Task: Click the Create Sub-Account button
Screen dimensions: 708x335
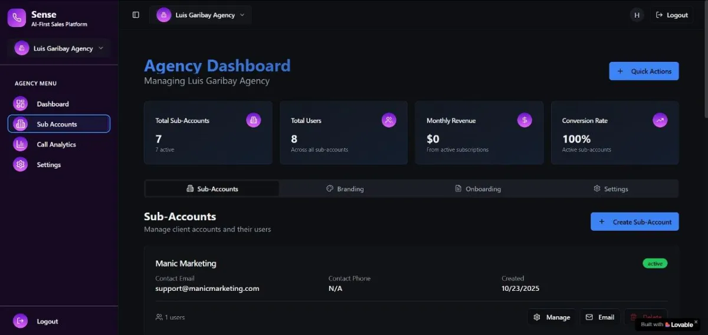Action: (x=635, y=222)
